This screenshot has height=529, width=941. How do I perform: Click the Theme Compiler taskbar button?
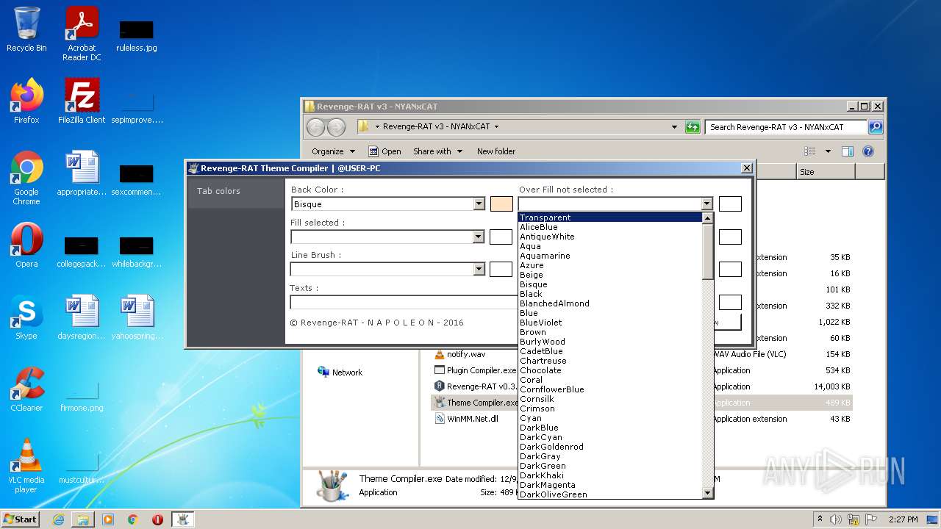tap(182, 519)
